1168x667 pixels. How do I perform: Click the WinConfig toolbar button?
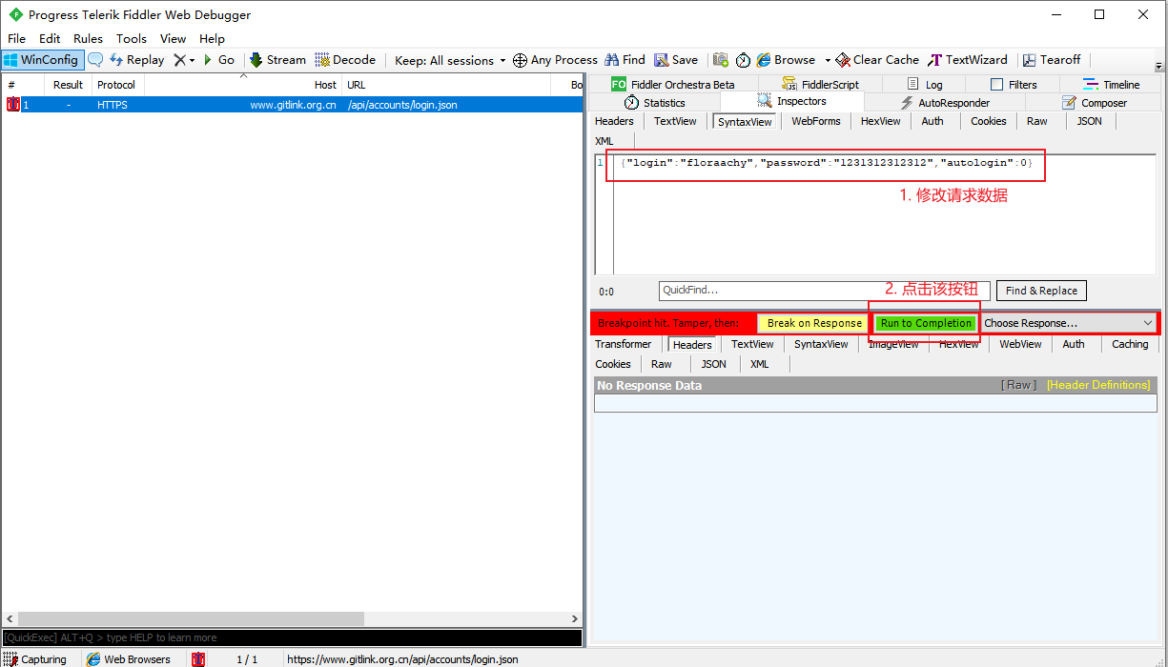tap(41, 59)
